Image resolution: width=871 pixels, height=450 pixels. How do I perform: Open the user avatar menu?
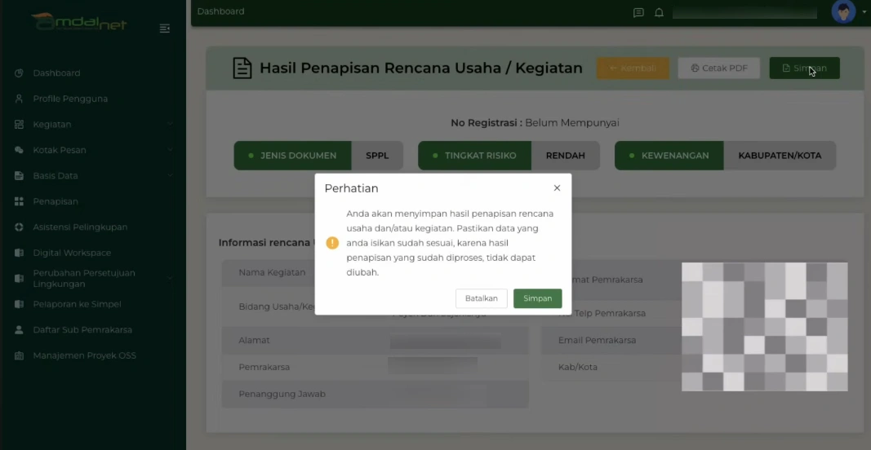pos(843,11)
